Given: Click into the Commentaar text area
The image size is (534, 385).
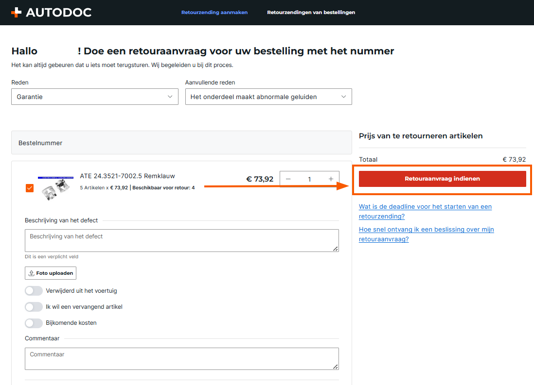Looking at the screenshot, I should click(181, 359).
